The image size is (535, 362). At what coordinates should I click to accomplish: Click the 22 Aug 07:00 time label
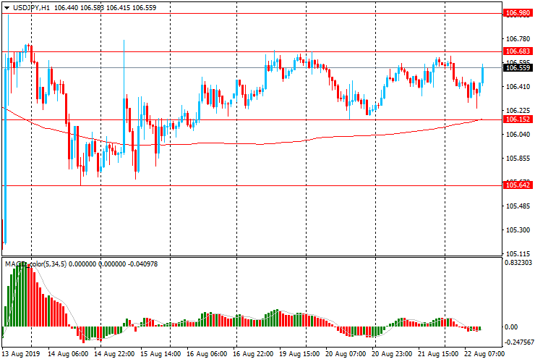click(x=484, y=353)
